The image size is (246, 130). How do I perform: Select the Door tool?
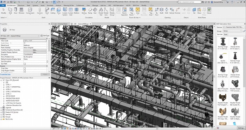tap(15, 11)
